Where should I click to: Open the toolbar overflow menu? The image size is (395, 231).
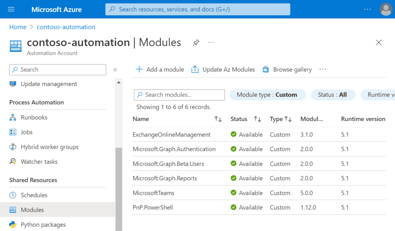pyautogui.click(x=323, y=69)
